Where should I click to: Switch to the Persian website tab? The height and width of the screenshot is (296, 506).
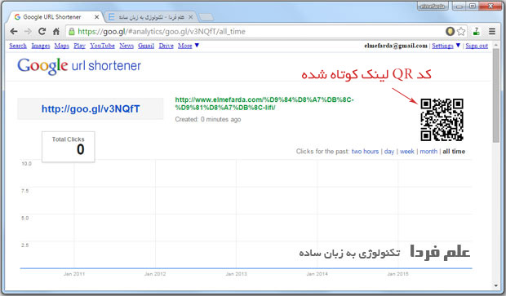151,17
